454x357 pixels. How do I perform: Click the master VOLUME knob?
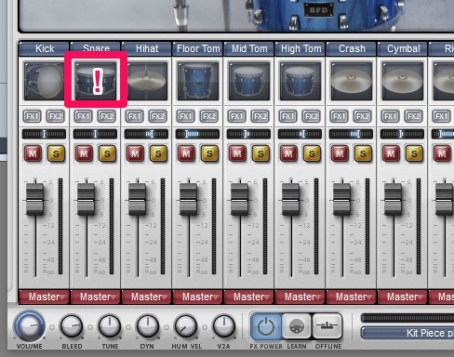coord(30,326)
